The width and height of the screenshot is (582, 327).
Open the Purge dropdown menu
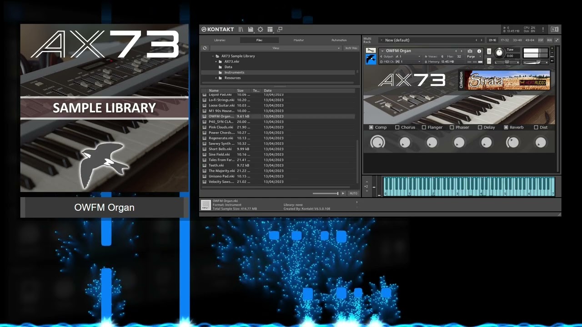click(x=474, y=56)
